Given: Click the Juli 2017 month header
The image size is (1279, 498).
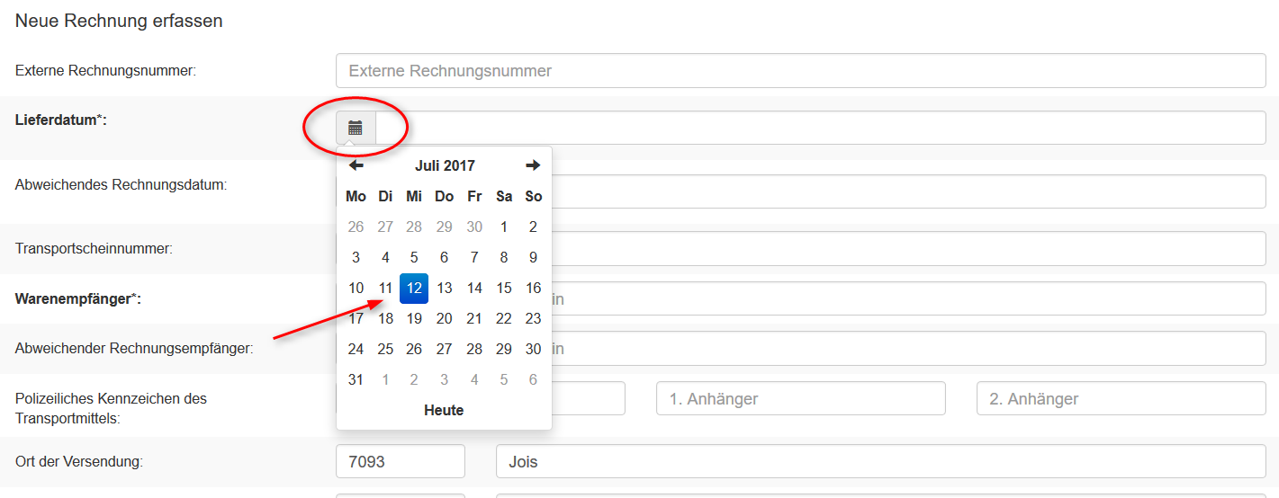Looking at the screenshot, I should click(445, 165).
